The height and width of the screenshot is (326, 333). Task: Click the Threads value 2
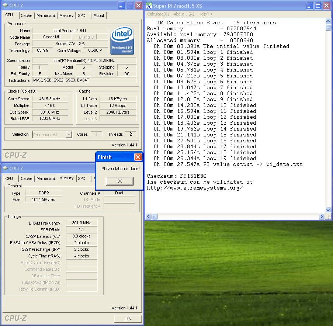coord(131,134)
